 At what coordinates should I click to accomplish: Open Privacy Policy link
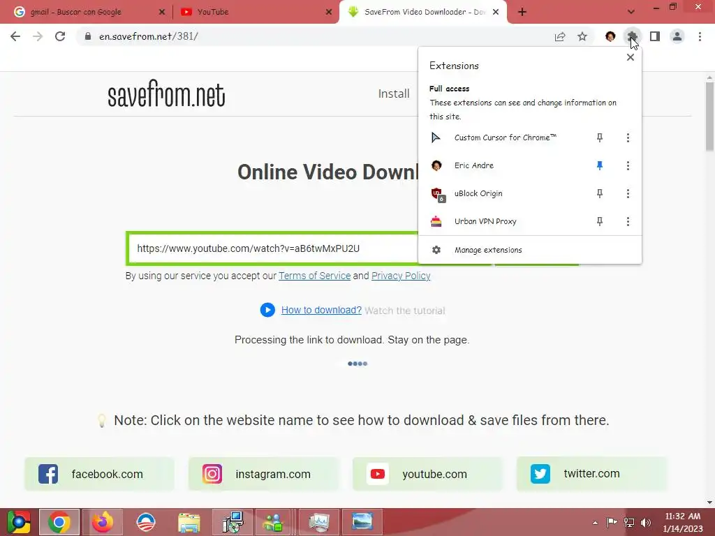coord(401,276)
